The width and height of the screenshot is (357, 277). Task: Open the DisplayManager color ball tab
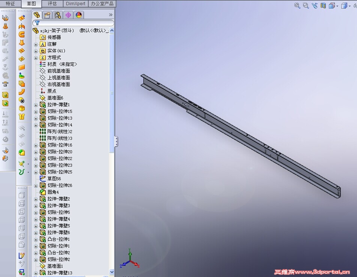point(78,15)
